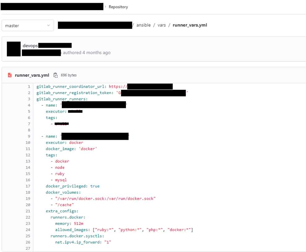Go to the Repository breadcrumb
The width and height of the screenshot is (306, 252).
pos(118,7)
